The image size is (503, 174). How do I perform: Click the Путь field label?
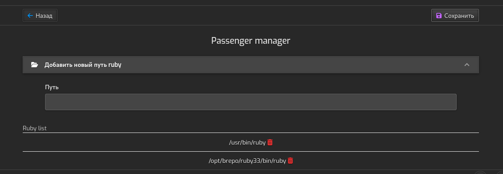[x=52, y=87]
